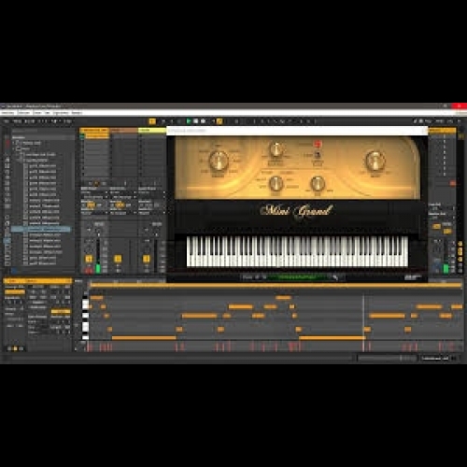Screen dimensions: 467x467
Task: Open the second menu bar item
Action: [23, 112]
